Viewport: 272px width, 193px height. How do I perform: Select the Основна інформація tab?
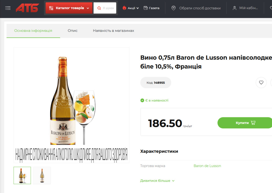[33, 31]
